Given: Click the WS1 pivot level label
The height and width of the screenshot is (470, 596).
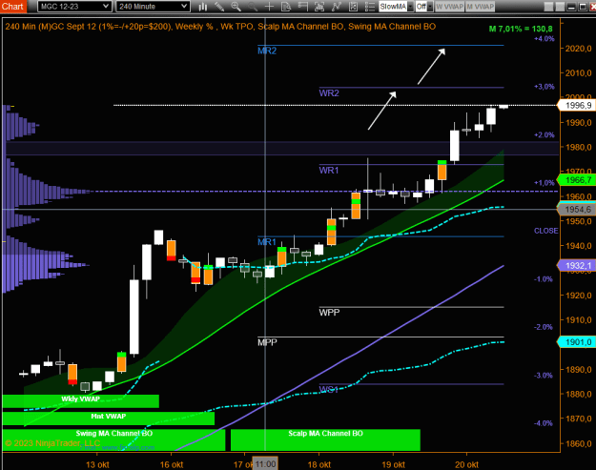Looking at the screenshot, I should (328, 390).
